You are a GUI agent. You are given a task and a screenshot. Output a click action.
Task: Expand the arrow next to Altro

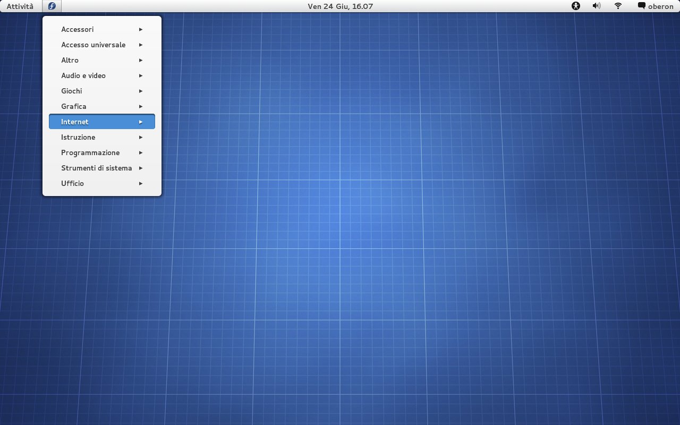click(141, 60)
